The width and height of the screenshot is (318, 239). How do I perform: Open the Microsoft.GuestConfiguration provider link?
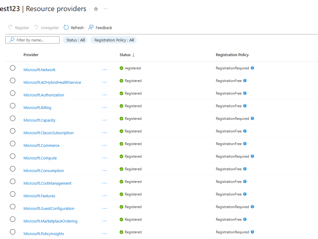click(x=49, y=208)
